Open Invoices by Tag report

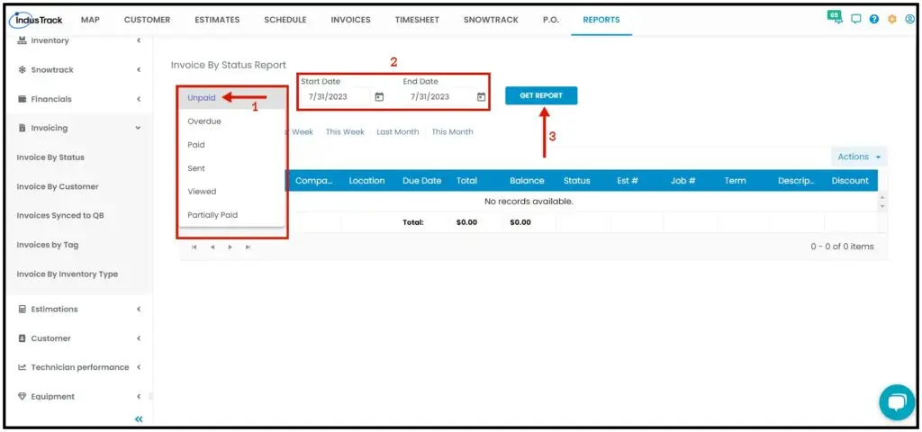[48, 245]
